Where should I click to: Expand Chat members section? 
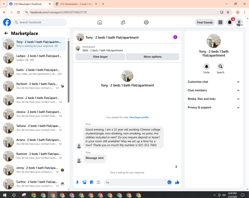[214, 91]
